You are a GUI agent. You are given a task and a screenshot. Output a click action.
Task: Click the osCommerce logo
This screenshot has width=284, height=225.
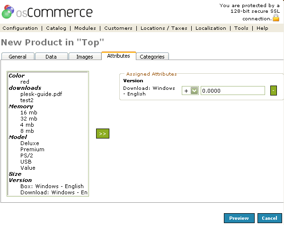coord(47,11)
